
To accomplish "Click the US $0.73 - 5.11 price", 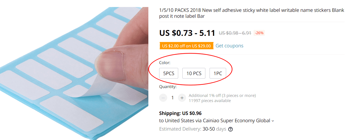I will (187, 33).
